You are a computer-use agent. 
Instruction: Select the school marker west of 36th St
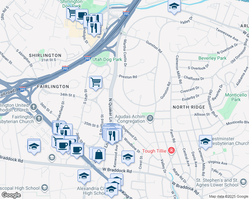pos(34,146)
